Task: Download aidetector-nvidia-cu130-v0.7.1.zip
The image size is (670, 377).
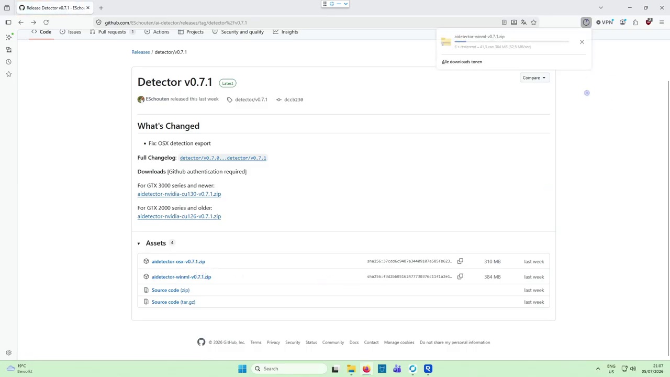Action: point(179,194)
